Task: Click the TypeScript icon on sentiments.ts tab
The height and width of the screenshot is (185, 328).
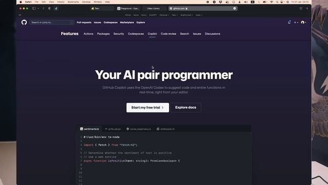Action: coord(81,129)
